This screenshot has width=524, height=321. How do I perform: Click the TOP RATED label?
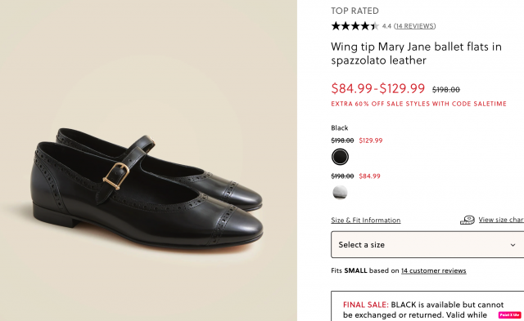tap(355, 11)
